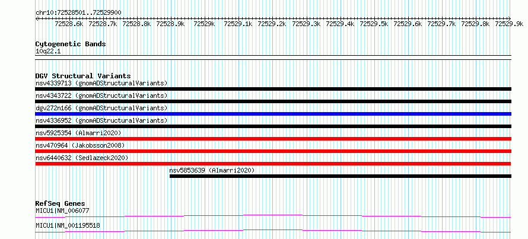Image resolution: width=528 pixels, height=239 pixels.
Task: Click the 72528.9k ruler tick label
Action: click(171, 24)
